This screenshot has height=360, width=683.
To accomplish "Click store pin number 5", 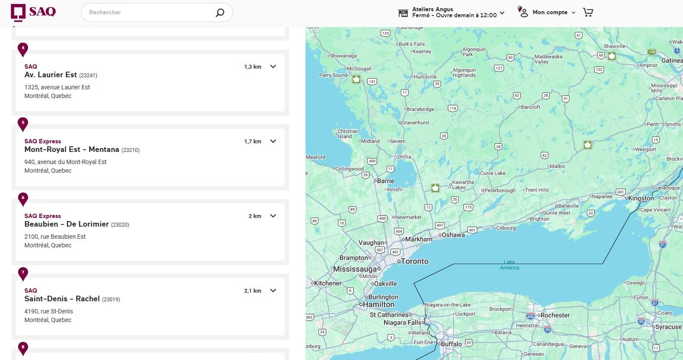I will tap(23, 124).
